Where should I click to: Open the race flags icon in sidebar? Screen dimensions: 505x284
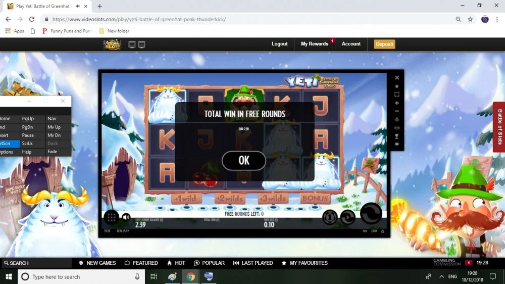coord(397,128)
